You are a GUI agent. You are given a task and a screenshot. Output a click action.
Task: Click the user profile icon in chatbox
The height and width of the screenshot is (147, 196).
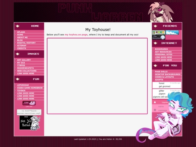[x=155, y=102]
